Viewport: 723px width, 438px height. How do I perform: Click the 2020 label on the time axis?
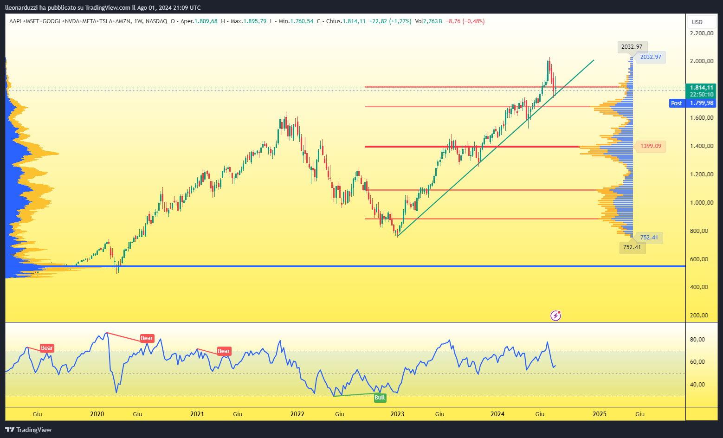[97, 414]
